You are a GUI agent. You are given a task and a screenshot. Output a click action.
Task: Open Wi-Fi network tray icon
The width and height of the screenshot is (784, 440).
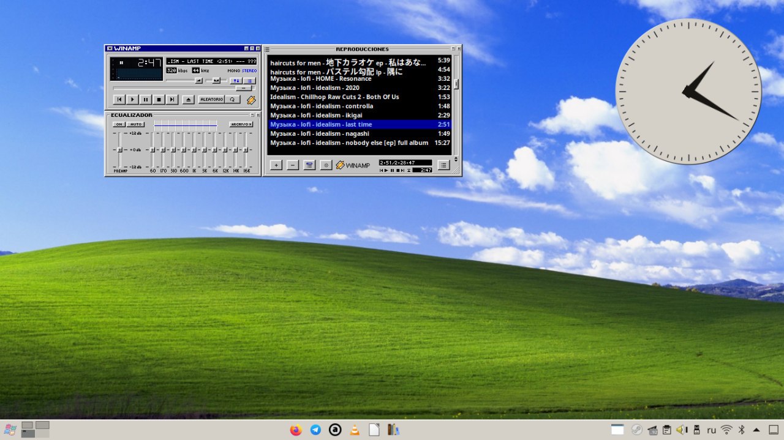pos(726,430)
